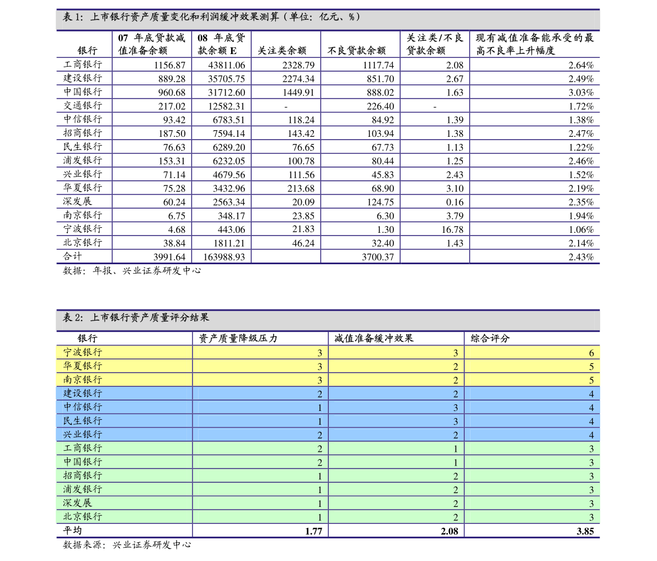Click the 招商银行 cell
The image size is (657, 561).
[x=83, y=475]
